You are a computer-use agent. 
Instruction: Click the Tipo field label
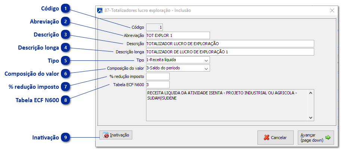click(140, 60)
